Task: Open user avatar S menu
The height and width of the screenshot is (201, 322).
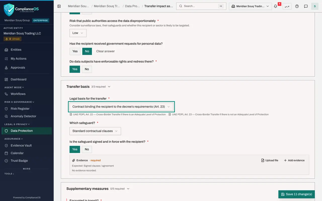Action: [315, 6]
